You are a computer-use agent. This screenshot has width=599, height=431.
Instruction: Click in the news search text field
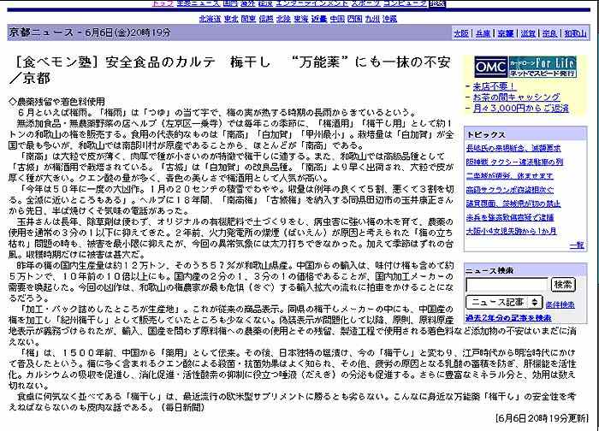pos(507,284)
